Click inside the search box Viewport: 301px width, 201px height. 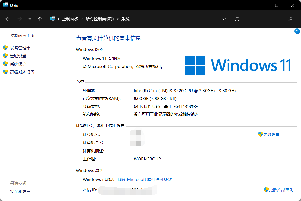271,19
